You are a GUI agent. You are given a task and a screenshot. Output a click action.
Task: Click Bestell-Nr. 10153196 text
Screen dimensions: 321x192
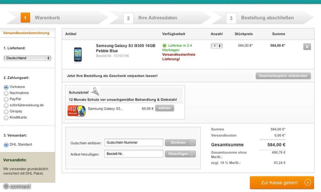pyautogui.click(x=112, y=56)
